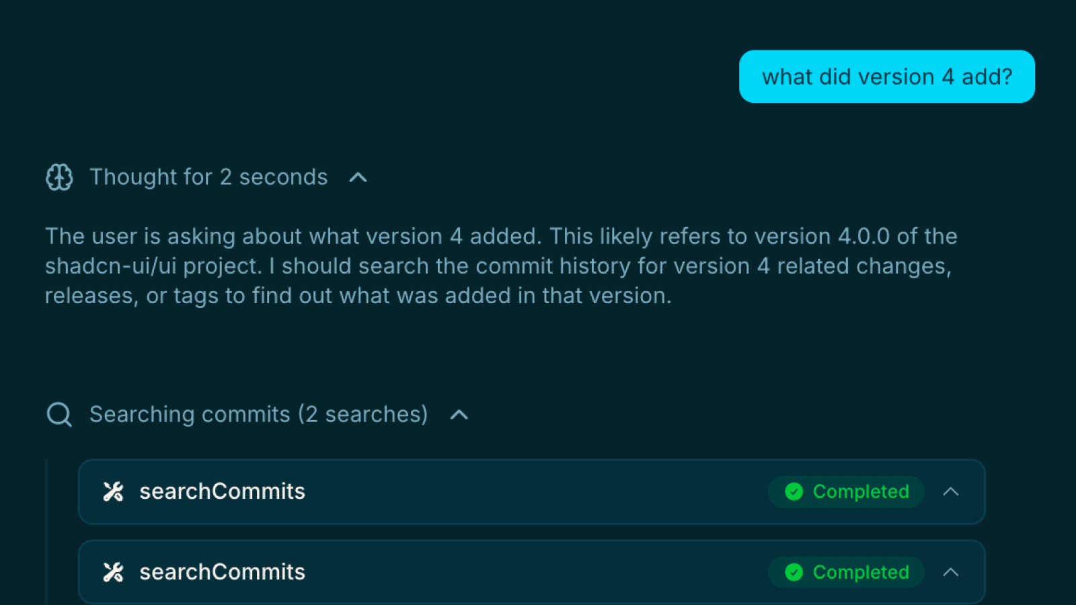The image size is (1076, 605).
Task: Click the second Completed status badge
Action: click(846, 572)
